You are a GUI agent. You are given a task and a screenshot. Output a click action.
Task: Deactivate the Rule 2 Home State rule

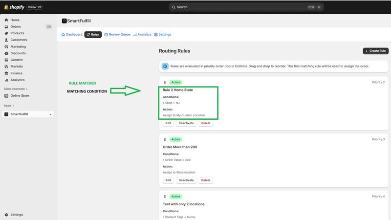click(x=186, y=123)
